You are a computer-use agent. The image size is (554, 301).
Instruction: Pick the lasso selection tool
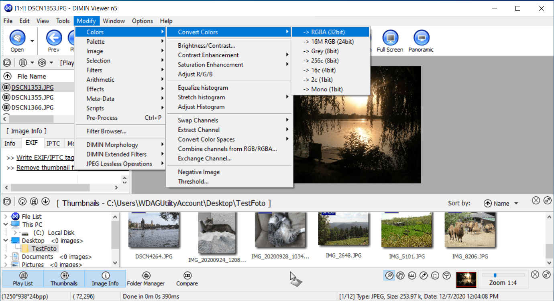click(x=446, y=276)
